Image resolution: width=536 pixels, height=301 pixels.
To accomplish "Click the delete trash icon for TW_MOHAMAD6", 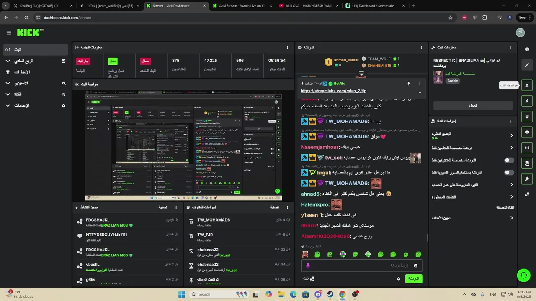I will click(x=191, y=222).
